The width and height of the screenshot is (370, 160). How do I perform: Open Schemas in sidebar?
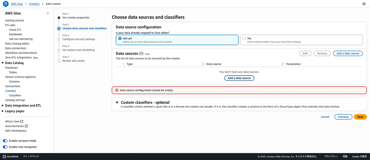(x=14, y=81)
